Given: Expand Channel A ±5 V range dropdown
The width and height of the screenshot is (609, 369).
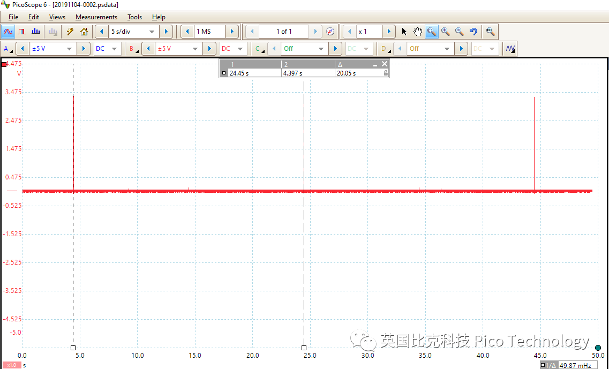Looking at the screenshot, I should pyautogui.click(x=69, y=48).
